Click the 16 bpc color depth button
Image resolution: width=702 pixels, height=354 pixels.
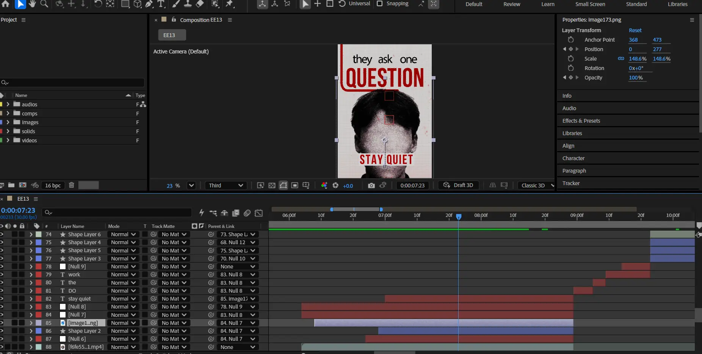coord(53,185)
